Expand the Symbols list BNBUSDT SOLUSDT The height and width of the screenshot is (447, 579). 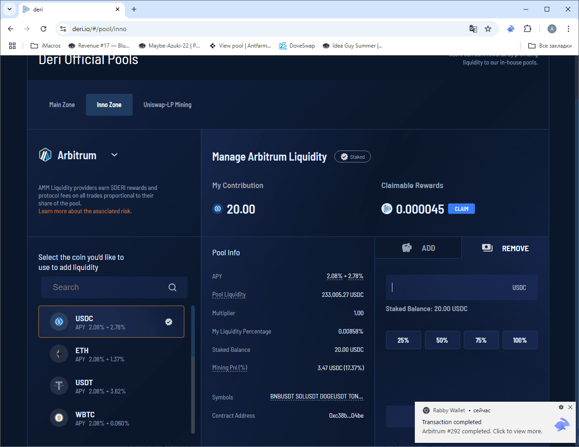(316, 397)
